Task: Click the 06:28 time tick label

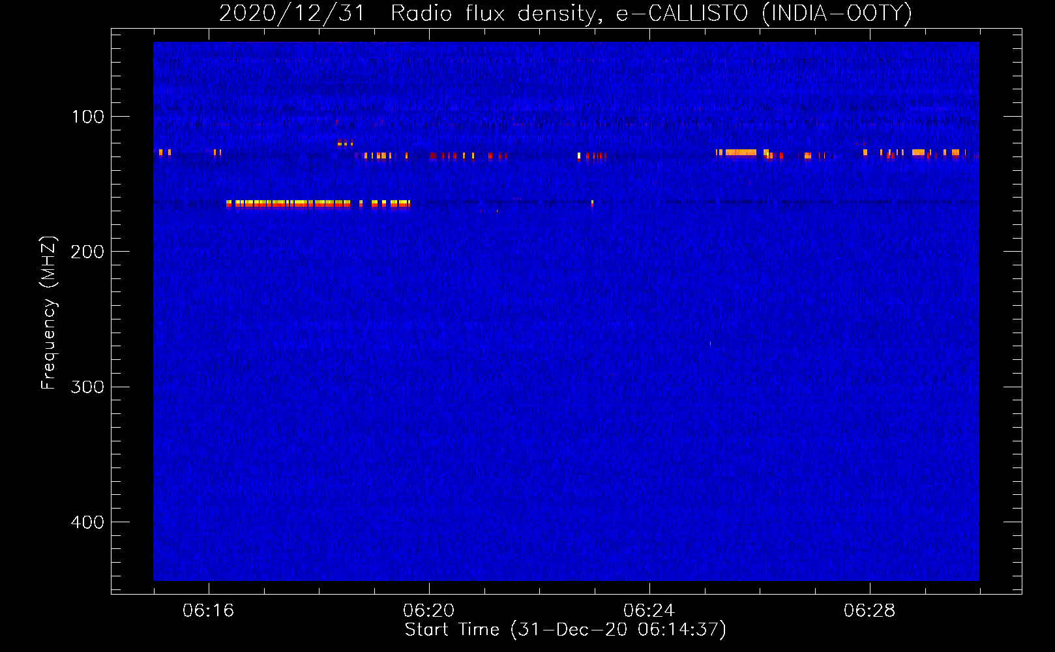Action: 870,611
